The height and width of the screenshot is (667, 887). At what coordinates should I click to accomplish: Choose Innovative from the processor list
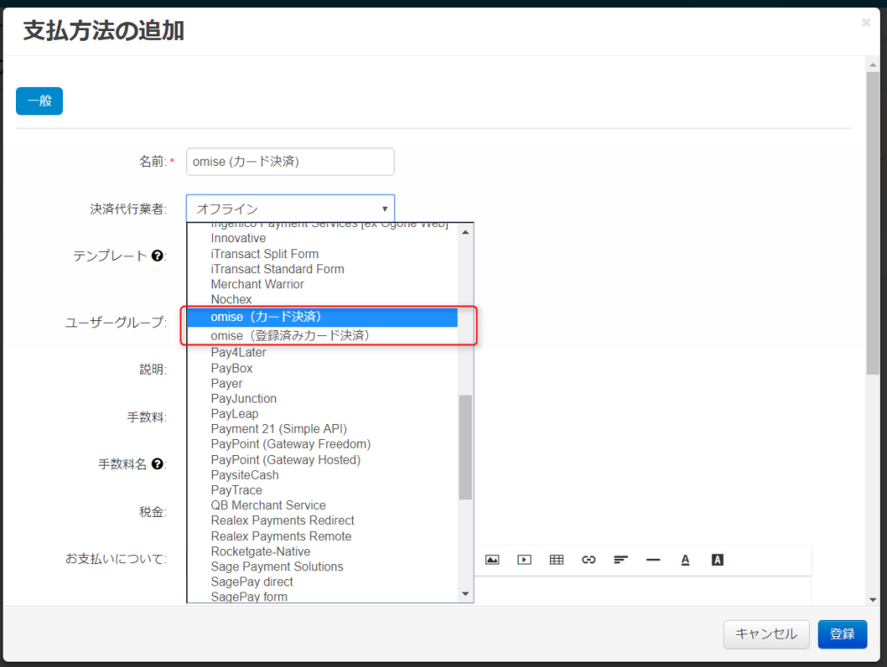pyautogui.click(x=323, y=239)
